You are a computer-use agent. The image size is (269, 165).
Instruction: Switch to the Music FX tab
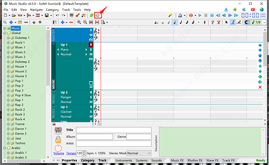(x=178, y=161)
